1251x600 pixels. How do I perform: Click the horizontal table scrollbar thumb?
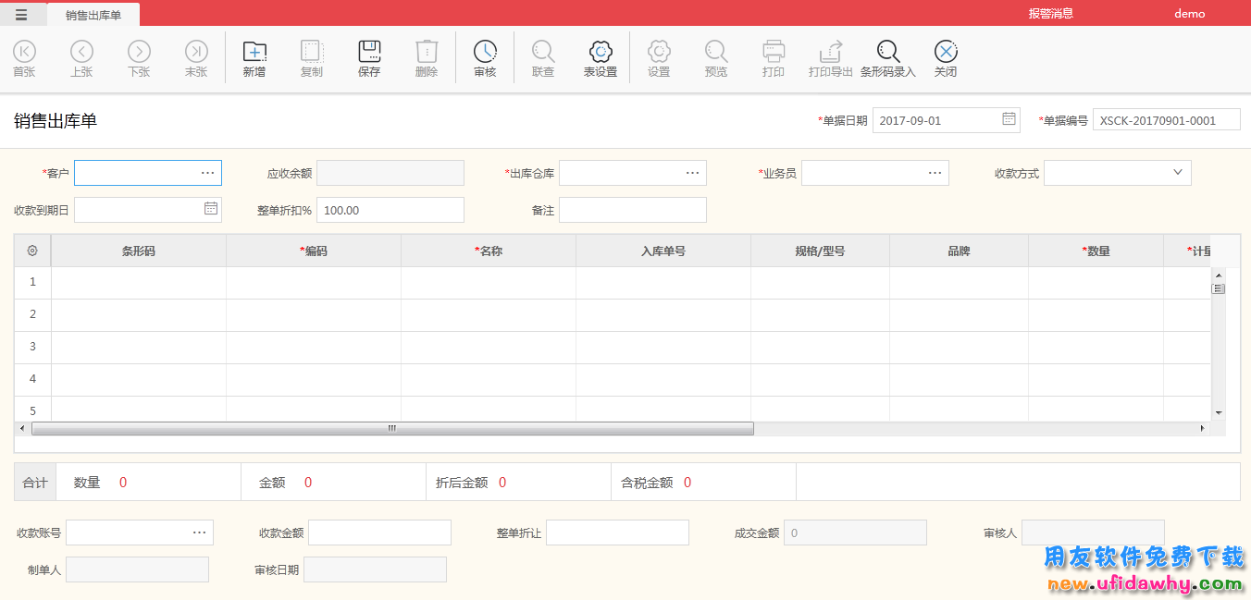(392, 429)
